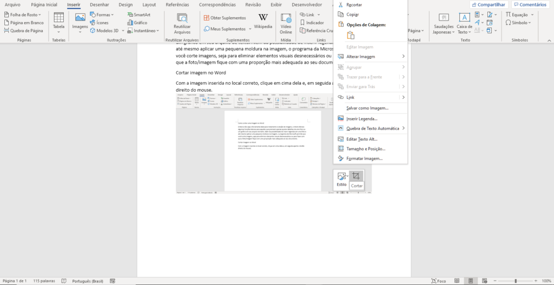Toggle Foco mode in the status bar
The height and width of the screenshot is (285, 554).
point(438,281)
